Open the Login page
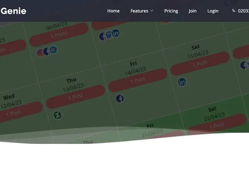Screen dimensions: 249x179 [x=213, y=11]
